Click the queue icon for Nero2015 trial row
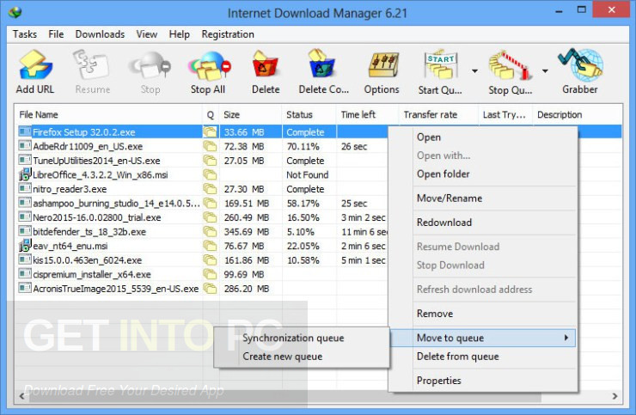The width and height of the screenshot is (636, 415). [210, 217]
